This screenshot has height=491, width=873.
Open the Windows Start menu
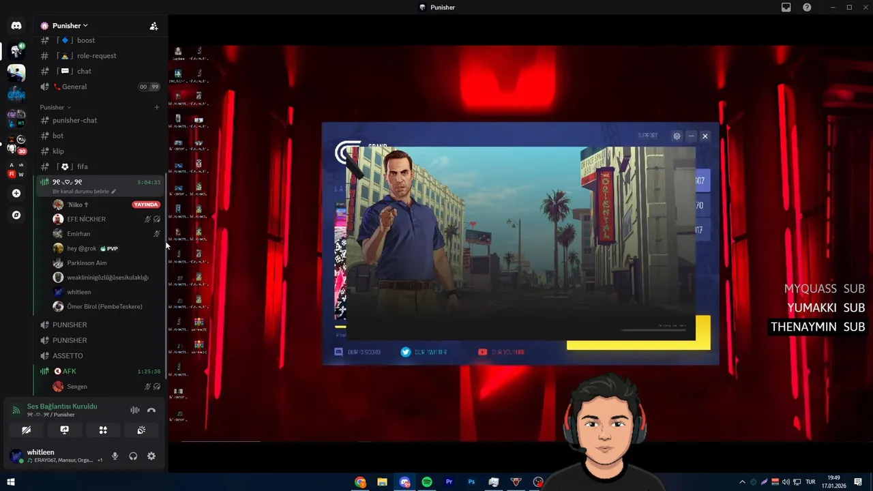click(10, 482)
